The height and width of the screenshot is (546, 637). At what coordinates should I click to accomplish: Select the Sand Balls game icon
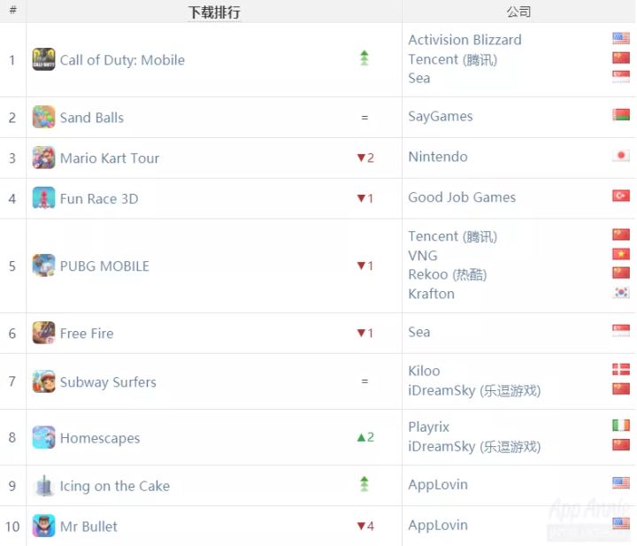click(x=43, y=117)
